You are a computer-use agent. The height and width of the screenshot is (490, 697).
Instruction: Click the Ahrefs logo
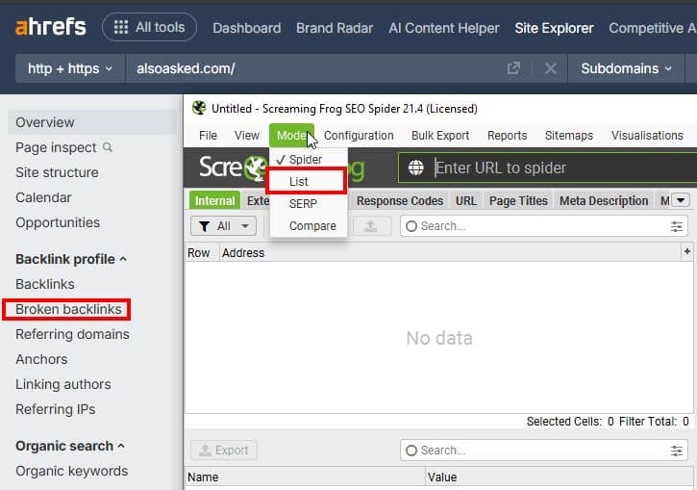tap(50, 27)
